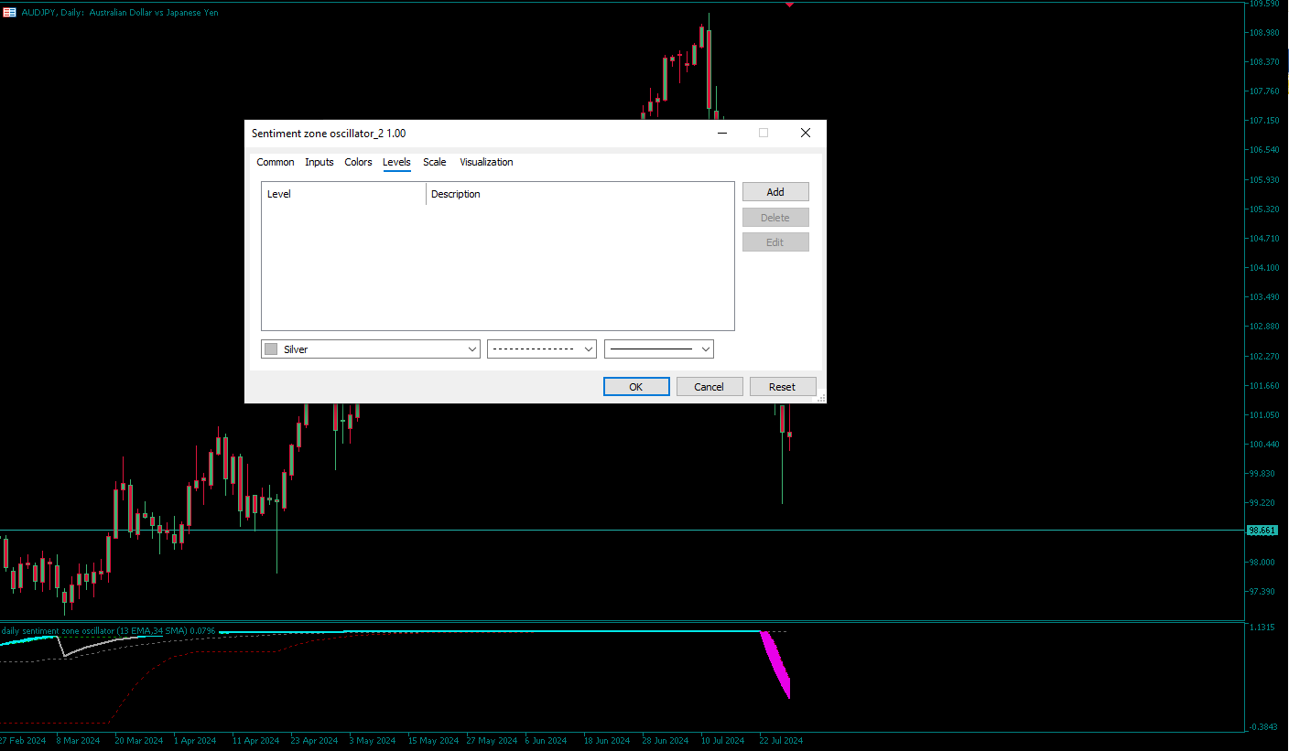
Task: Add a new level
Action: (x=775, y=192)
